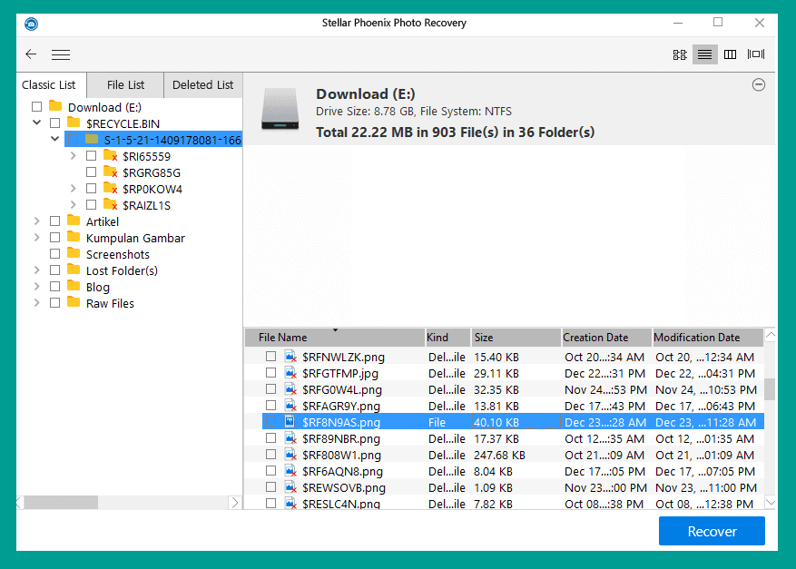Click the $RI65559 deleted folder icon

[110, 156]
